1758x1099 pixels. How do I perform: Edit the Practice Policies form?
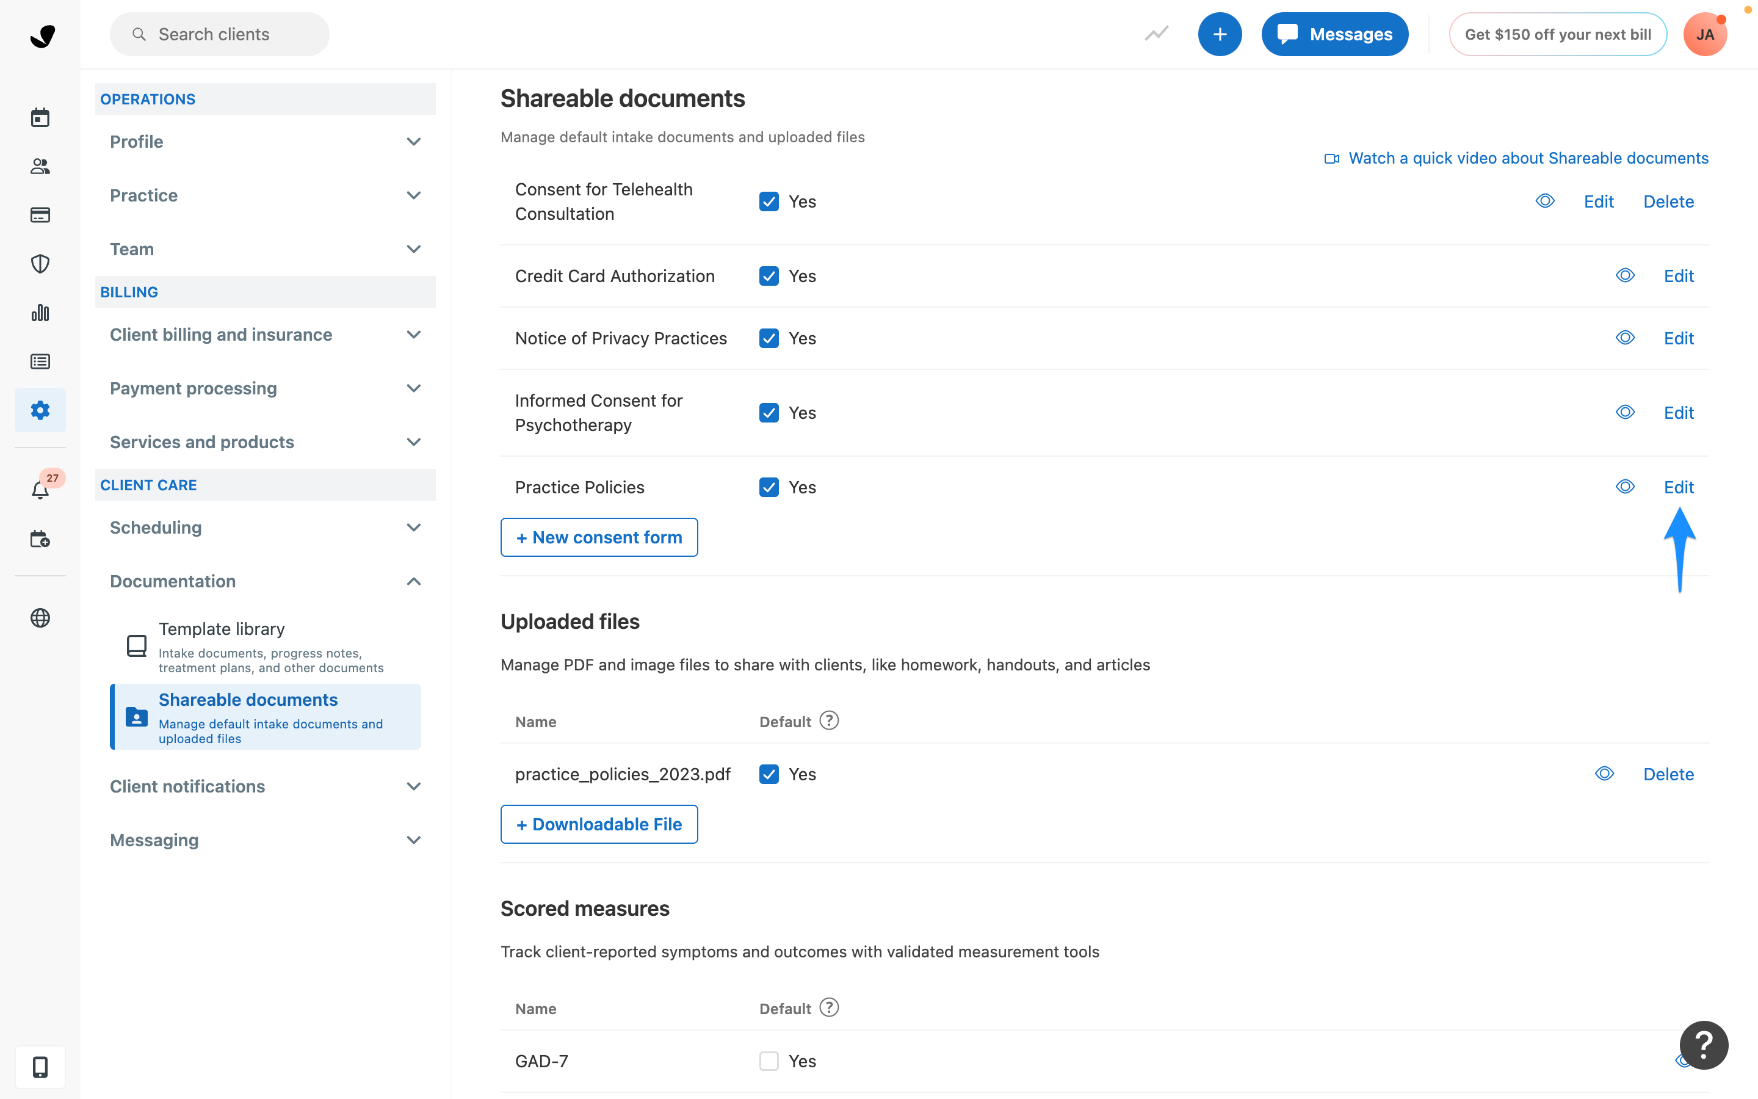[x=1678, y=487]
